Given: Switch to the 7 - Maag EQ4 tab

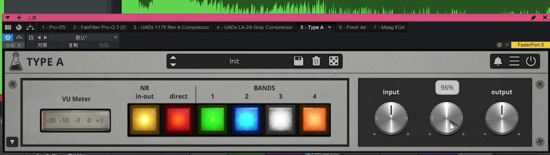Looking at the screenshot, I should pyautogui.click(x=389, y=27).
